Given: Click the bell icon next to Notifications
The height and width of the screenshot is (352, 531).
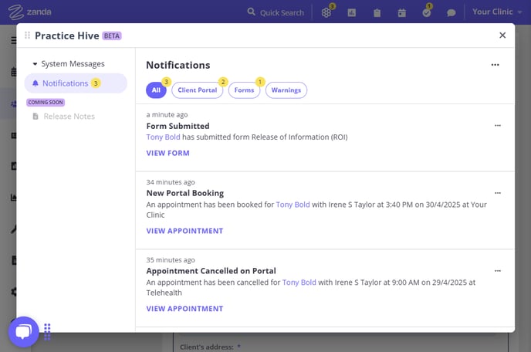Looking at the screenshot, I should point(36,83).
